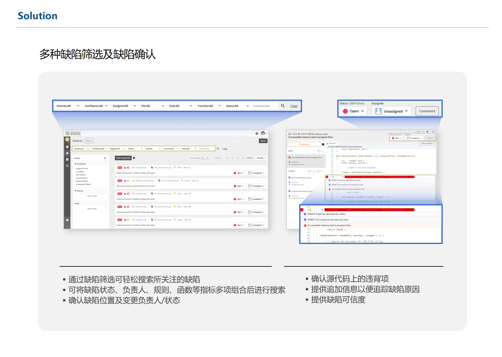Open the dashboard tiles icon in dark sidebar

coord(67,159)
